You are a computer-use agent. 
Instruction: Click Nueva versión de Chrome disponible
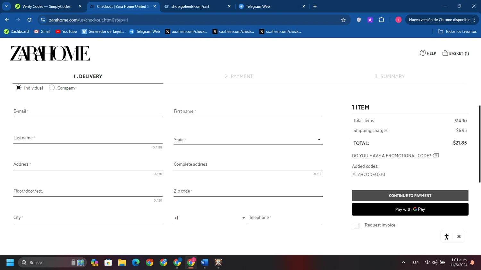439,20
